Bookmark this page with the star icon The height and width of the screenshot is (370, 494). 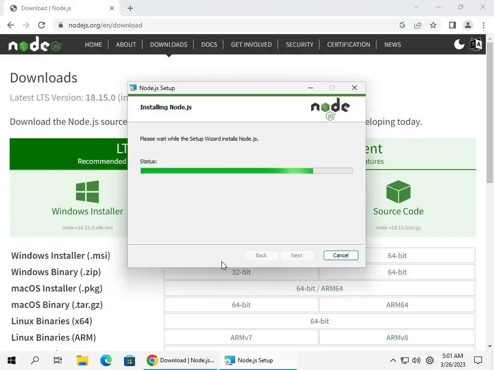pyautogui.click(x=433, y=25)
